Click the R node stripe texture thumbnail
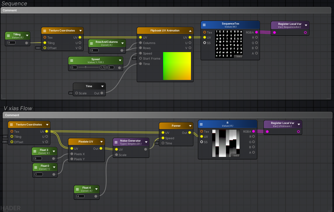Screen dimensions: 334x212 tap(226, 143)
